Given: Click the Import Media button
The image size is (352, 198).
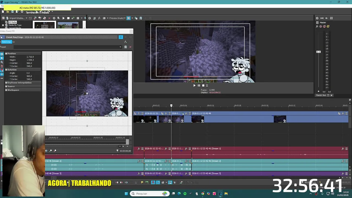Looking at the screenshot, I should (17, 18).
